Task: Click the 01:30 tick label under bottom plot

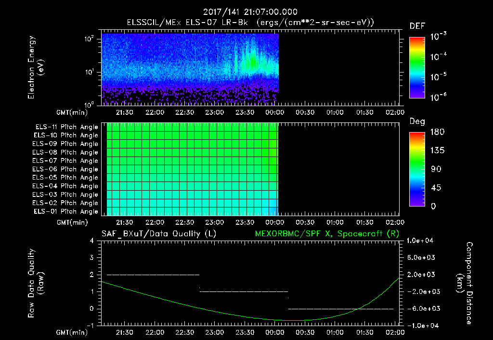Action: pyautogui.click(x=365, y=332)
